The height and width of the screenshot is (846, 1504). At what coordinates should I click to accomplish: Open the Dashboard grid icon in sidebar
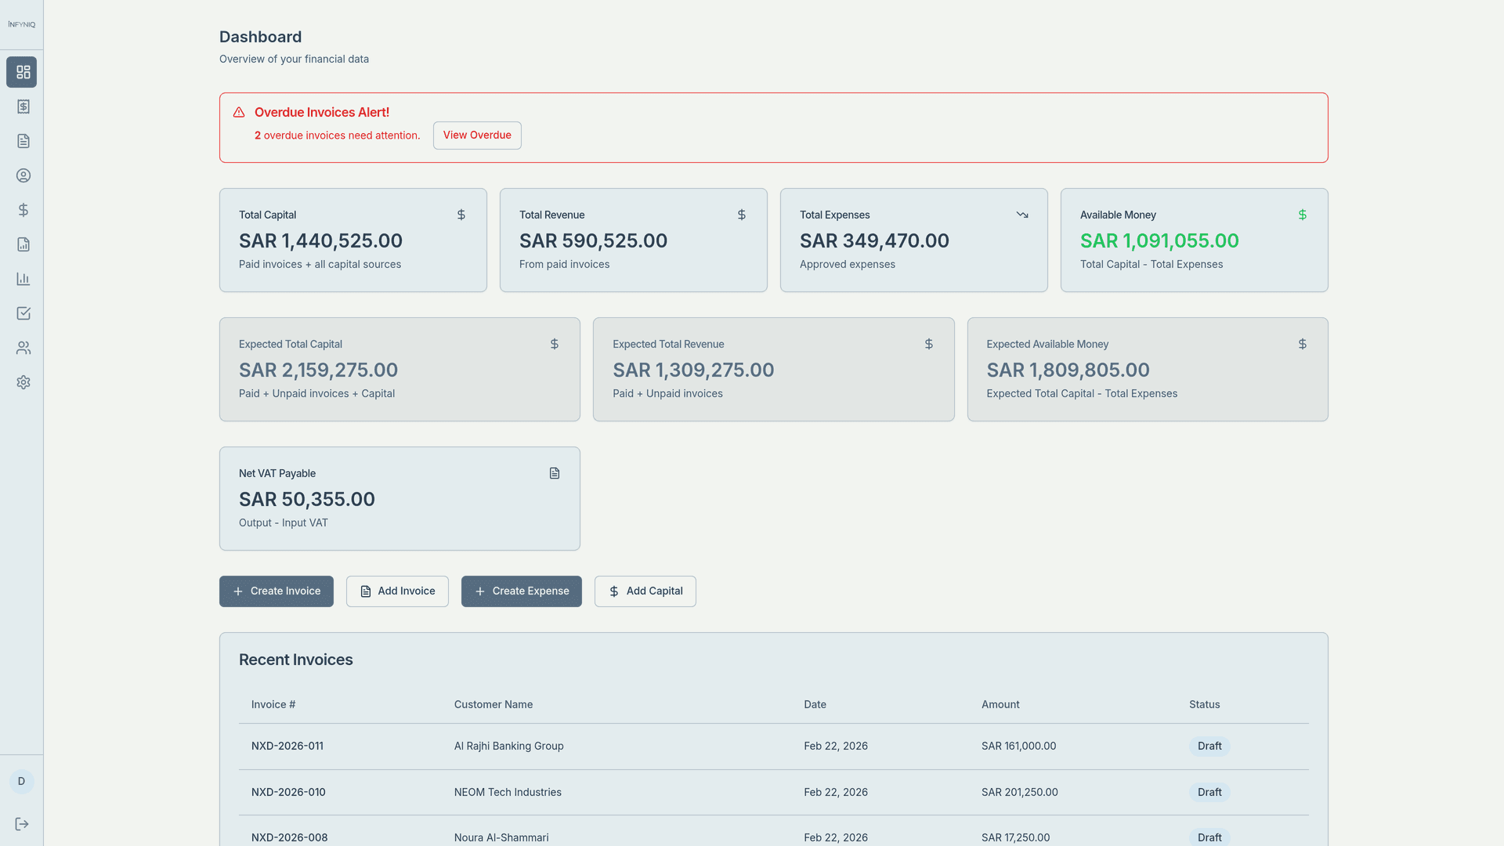pyautogui.click(x=22, y=72)
